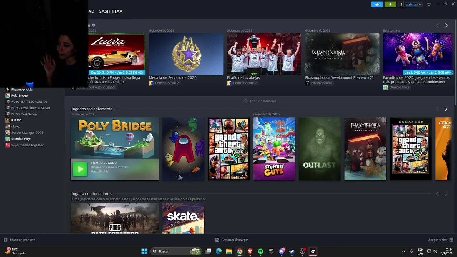Select Supermarket Together in the library list
457x257 pixels.
click(27, 145)
